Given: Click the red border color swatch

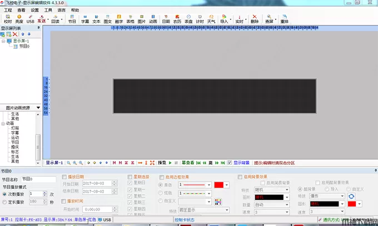Looking at the screenshot, I should [218, 184].
